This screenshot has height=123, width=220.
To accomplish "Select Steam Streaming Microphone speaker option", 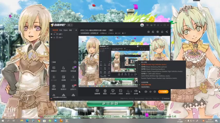I will (x=154, y=67).
